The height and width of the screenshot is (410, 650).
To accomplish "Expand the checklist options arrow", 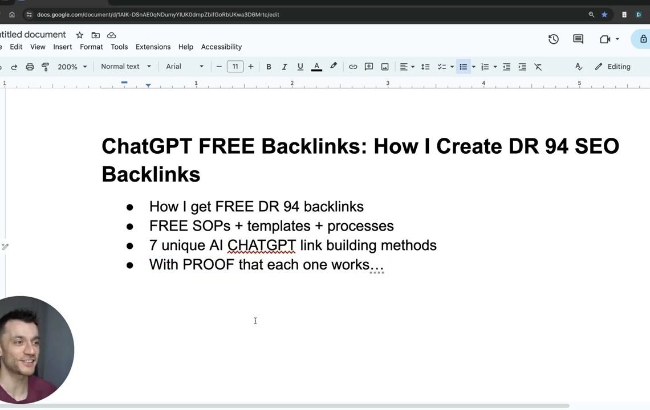I will (452, 67).
